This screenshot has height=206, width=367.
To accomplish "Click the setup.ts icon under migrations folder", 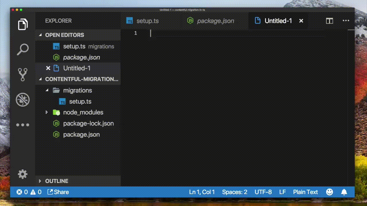I will coord(62,102).
